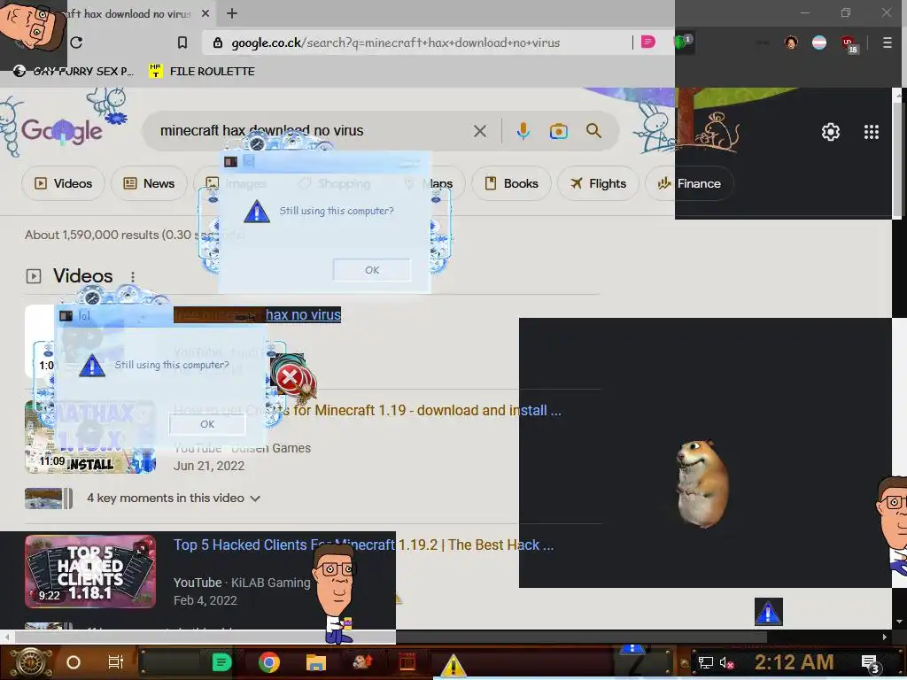The width and height of the screenshot is (907, 680).
Task: Switch to the Videos filter
Action: click(63, 184)
